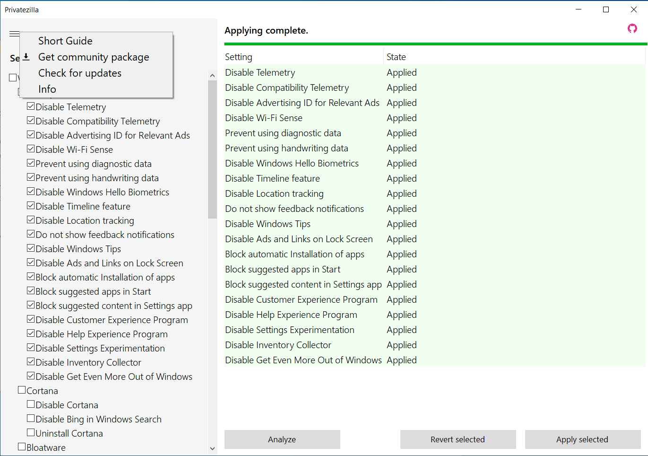Click Apply selected button
The height and width of the screenshot is (456, 648).
tap(582, 439)
